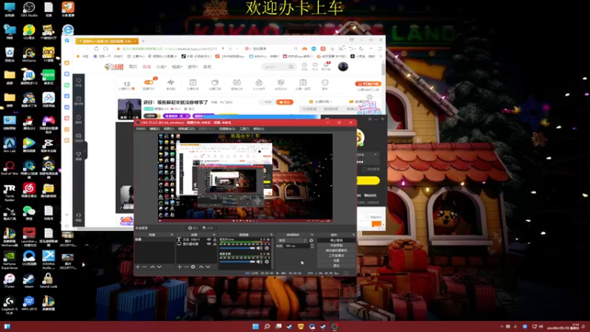Click user avatar in Douyu header
This screenshot has height=332, width=590.
click(x=343, y=66)
